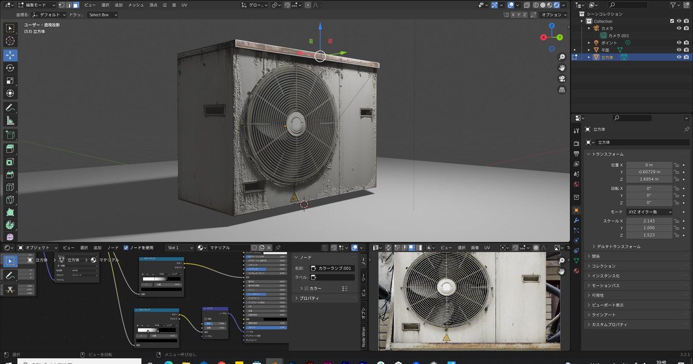Activate the 3D Cursor tool
This screenshot has height=364, width=693.
tap(10, 41)
